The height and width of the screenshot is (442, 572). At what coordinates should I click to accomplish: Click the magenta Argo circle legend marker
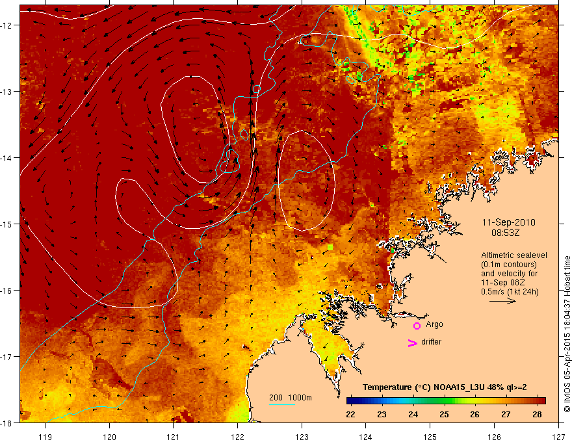pos(417,326)
